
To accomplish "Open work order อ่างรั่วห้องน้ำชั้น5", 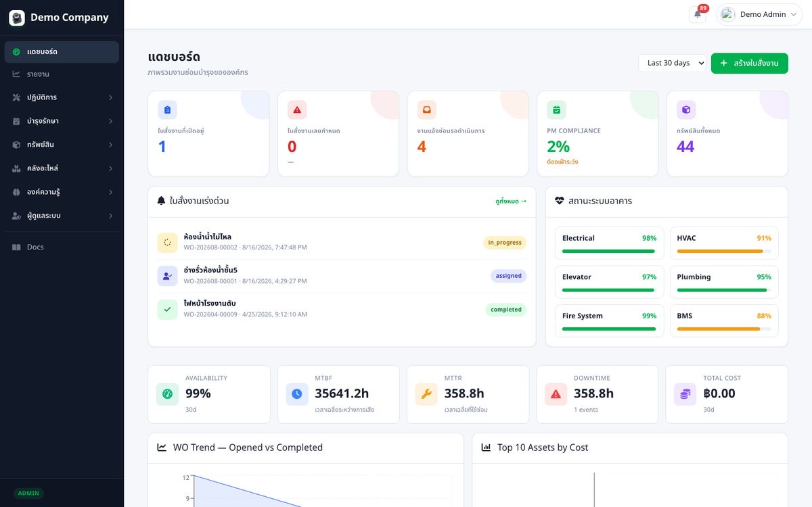I will click(342, 276).
